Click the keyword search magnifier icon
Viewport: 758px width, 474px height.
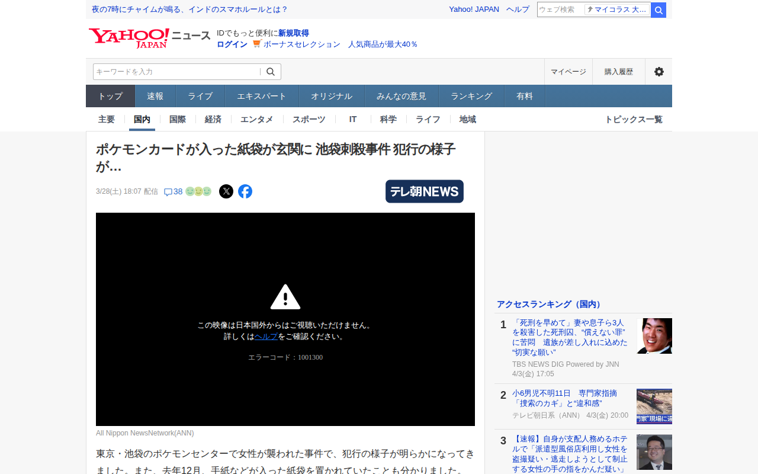point(271,72)
